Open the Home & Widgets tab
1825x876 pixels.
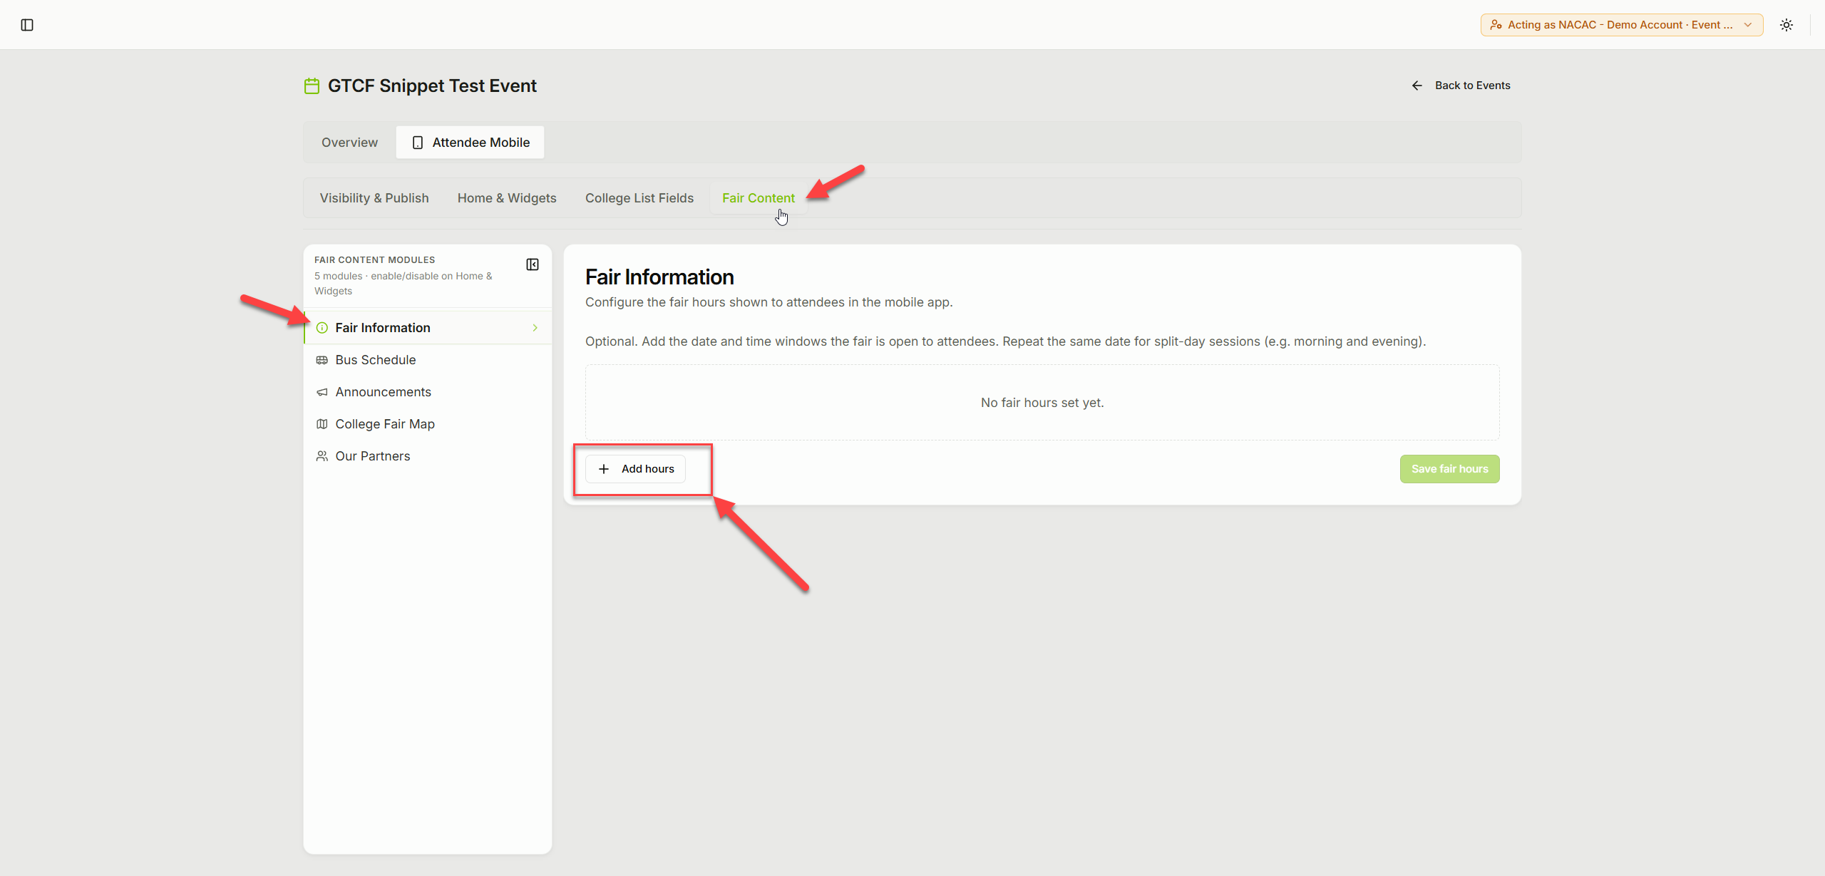coord(507,198)
